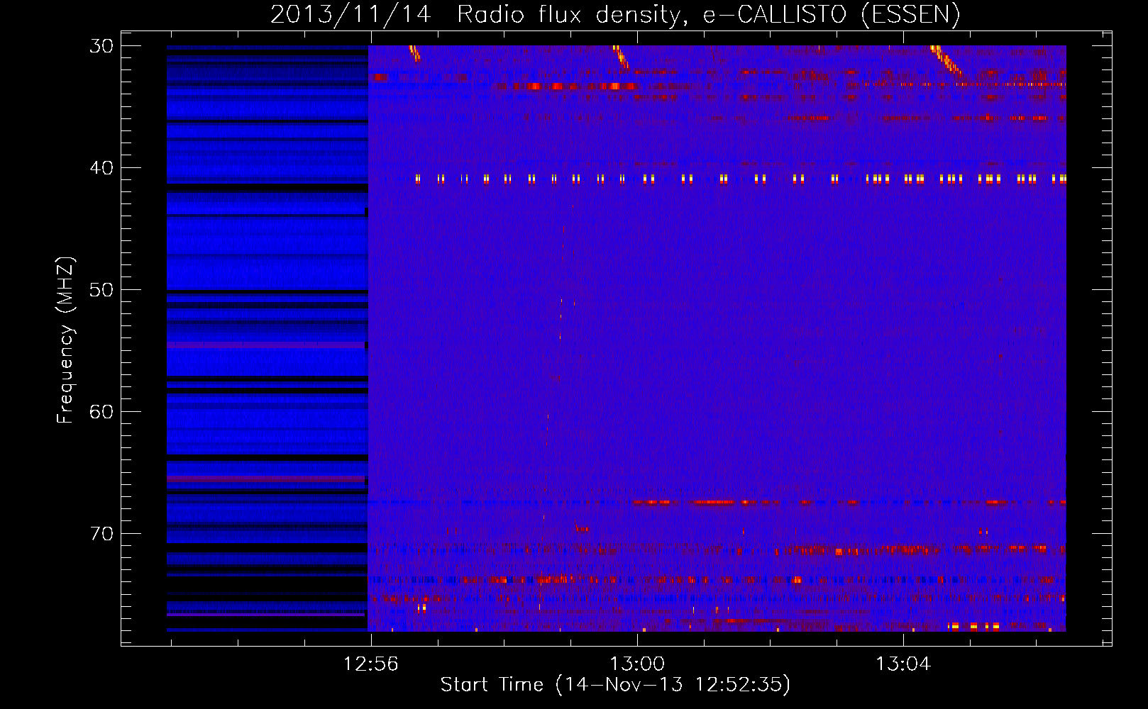Select the 70 frequency tick label

pyautogui.click(x=101, y=534)
